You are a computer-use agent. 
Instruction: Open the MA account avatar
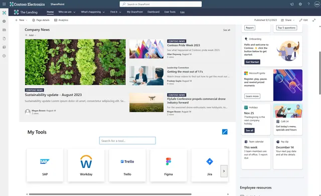click(317, 4)
